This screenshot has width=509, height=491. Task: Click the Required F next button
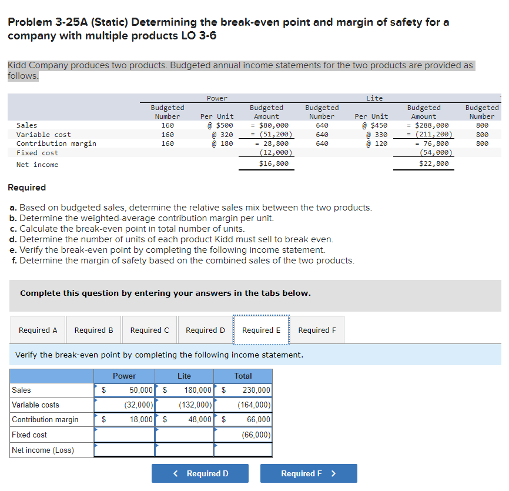click(x=309, y=473)
